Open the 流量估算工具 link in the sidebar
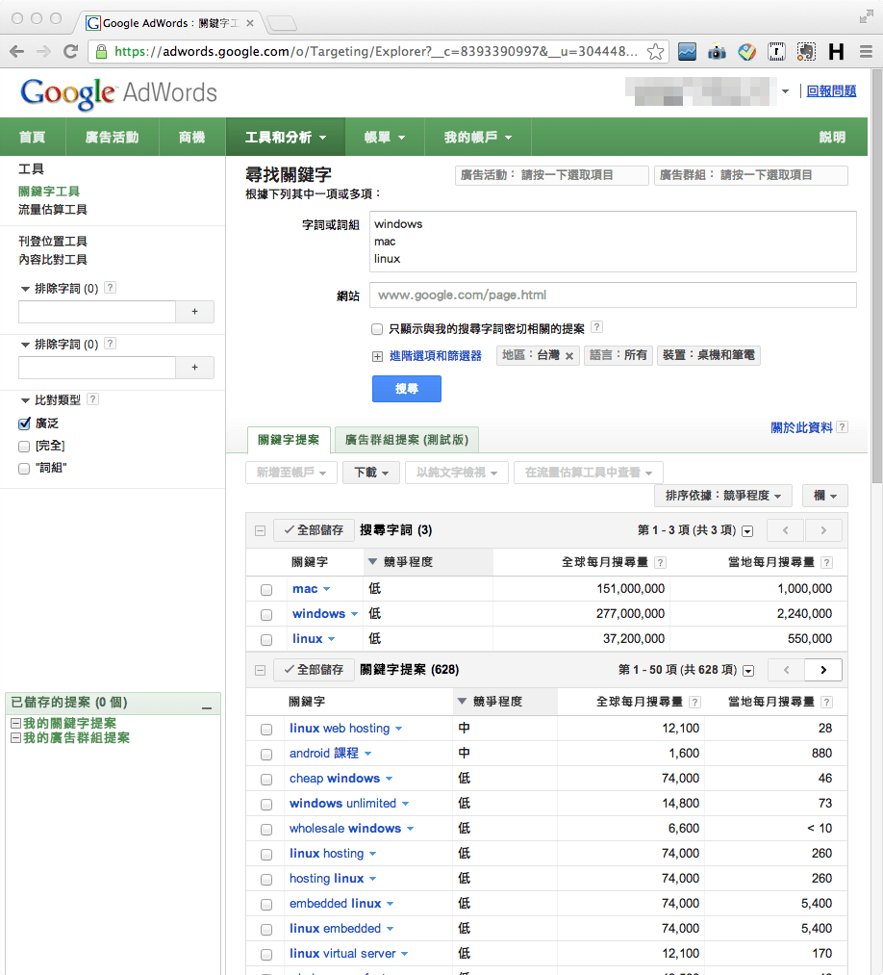 point(51,207)
